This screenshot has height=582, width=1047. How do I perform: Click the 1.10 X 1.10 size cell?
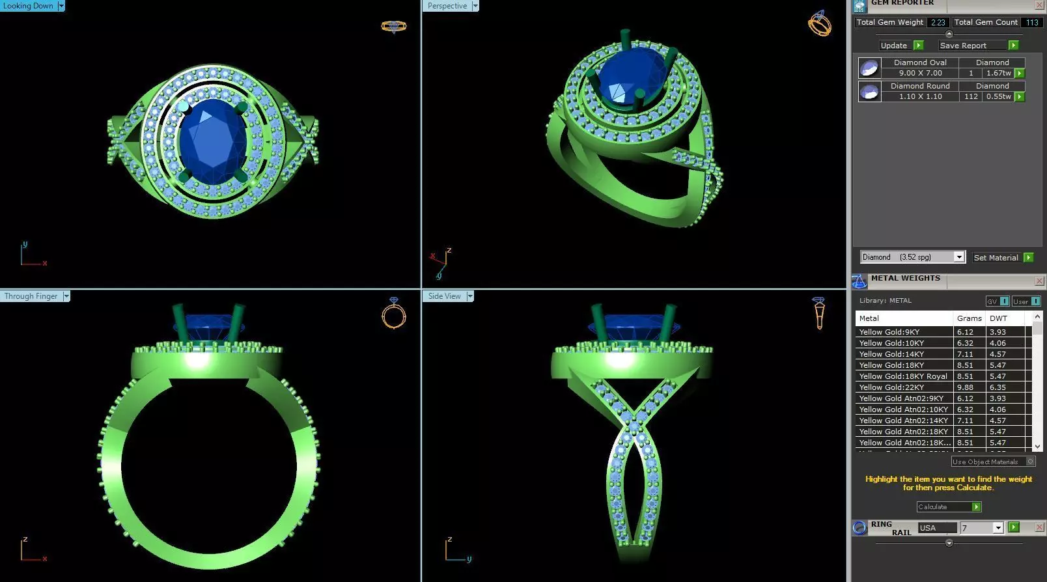coord(921,96)
